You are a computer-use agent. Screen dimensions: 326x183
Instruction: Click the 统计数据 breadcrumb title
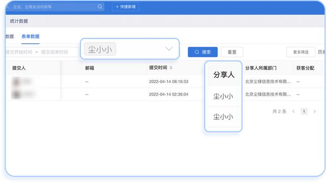coord(19,21)
